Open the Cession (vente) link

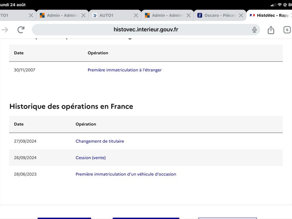(91, 158)
